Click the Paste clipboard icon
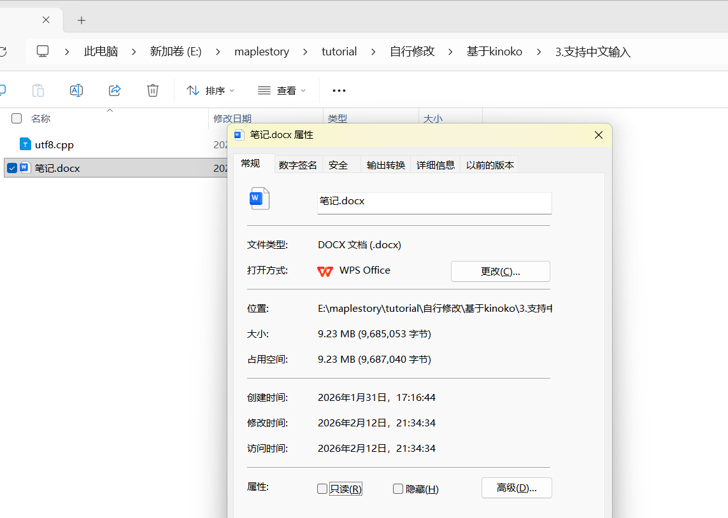This screenshot has width=728, height=518. pyautogui.click(x=38, y=90)
